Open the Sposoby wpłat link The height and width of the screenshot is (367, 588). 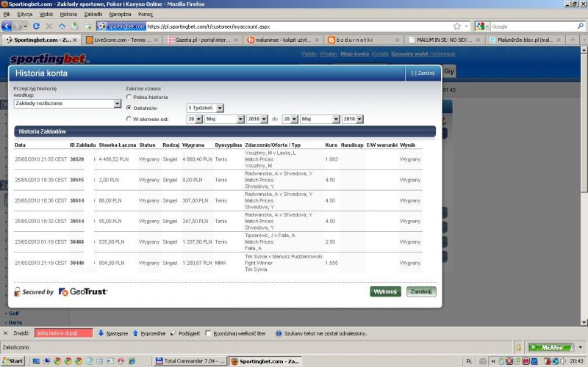coord(409,54)
